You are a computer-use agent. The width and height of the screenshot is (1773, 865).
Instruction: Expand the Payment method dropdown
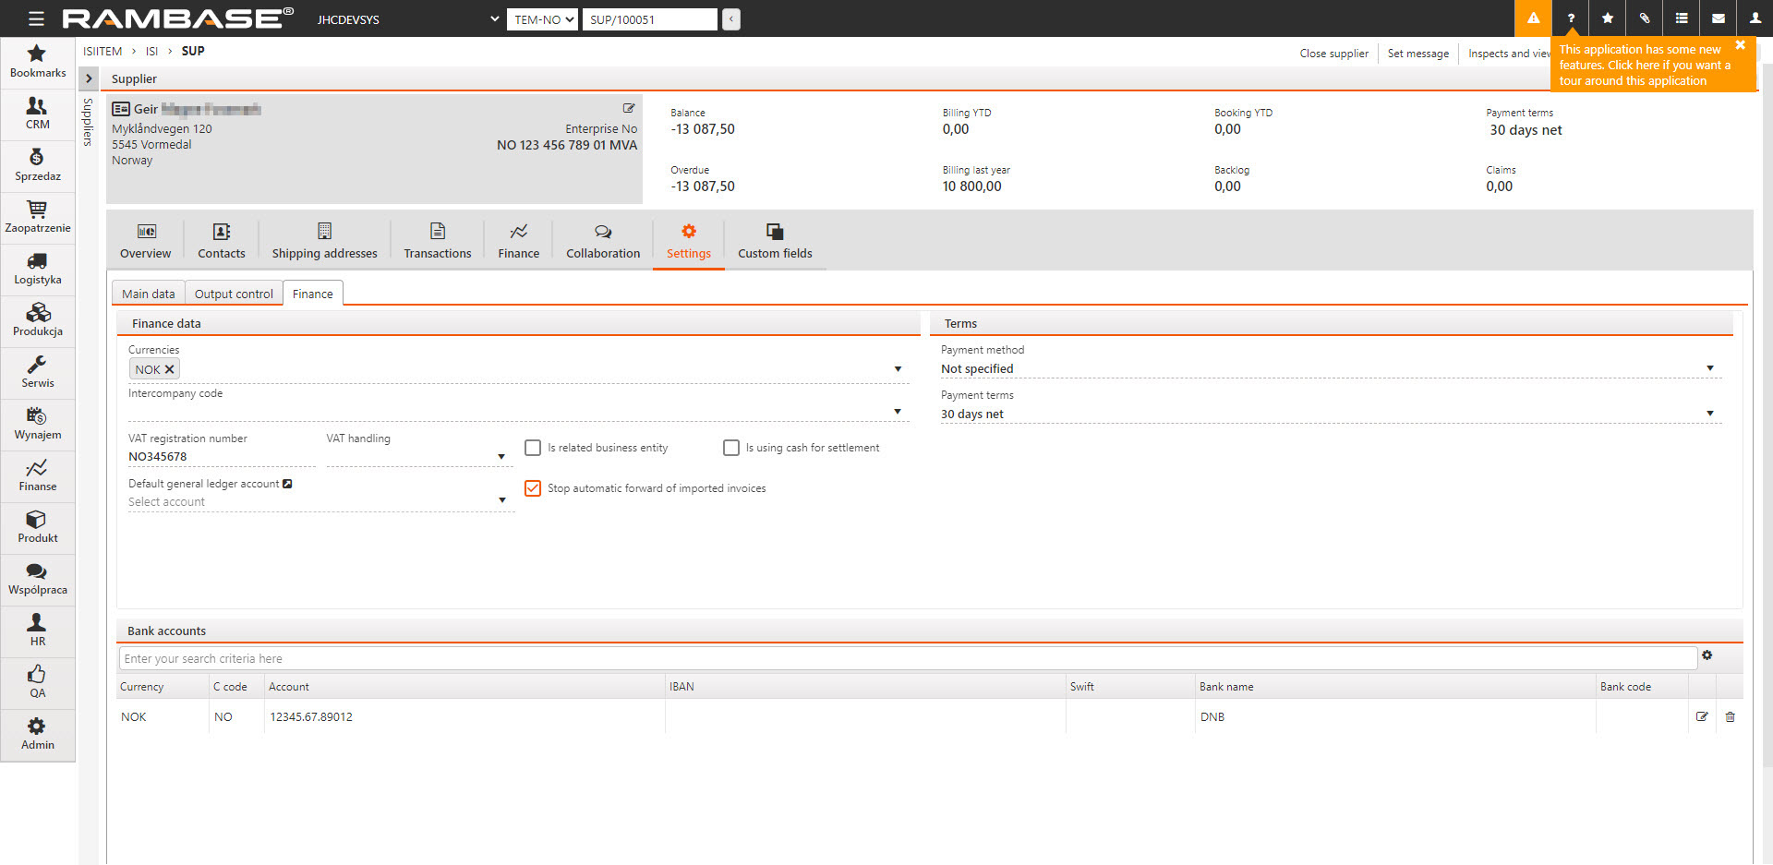(x=1709, y=368)
